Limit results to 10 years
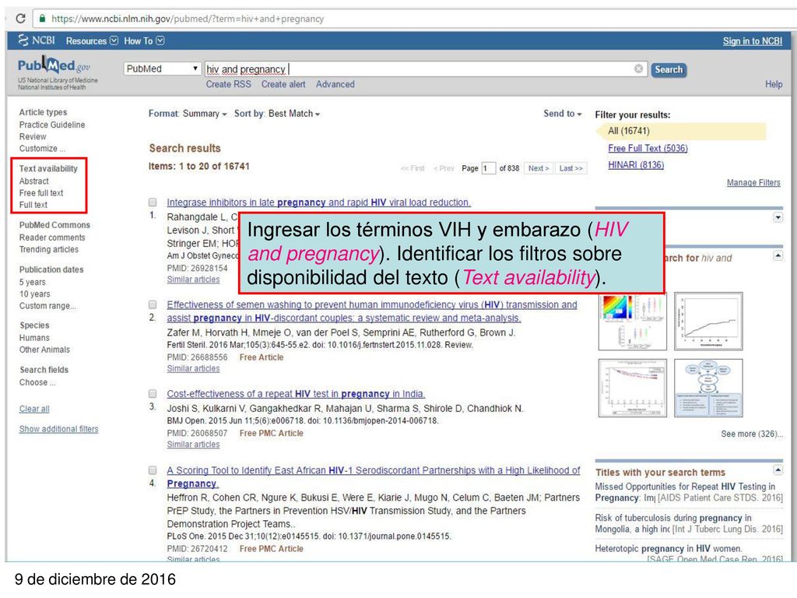Viewport: 797px width, 598px height. coord(34,294)
